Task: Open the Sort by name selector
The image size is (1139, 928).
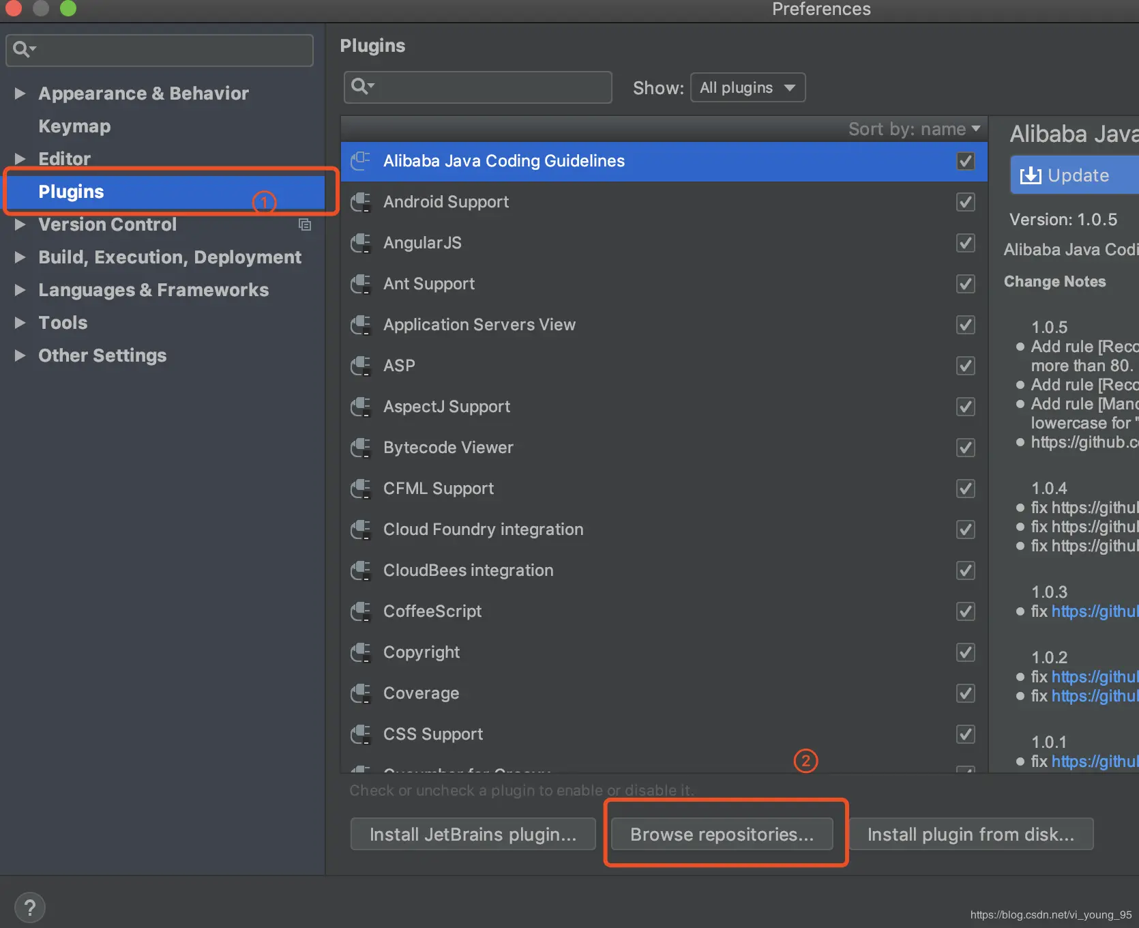Action: tap(913, 129)
